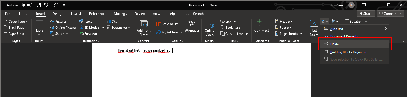Click the pin ribbon icon
This screenshot has height=97, width=407.
pos(403,41)
